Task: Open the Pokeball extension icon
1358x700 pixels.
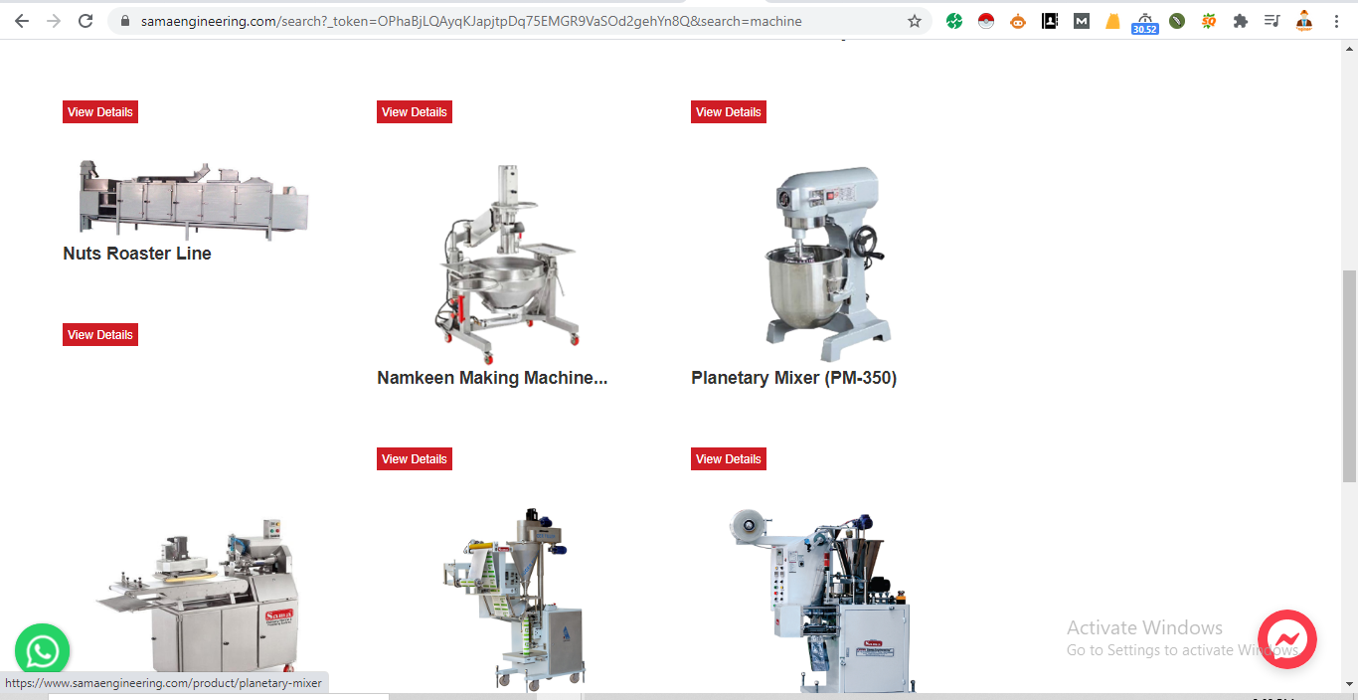Action: tap(986, 21)
